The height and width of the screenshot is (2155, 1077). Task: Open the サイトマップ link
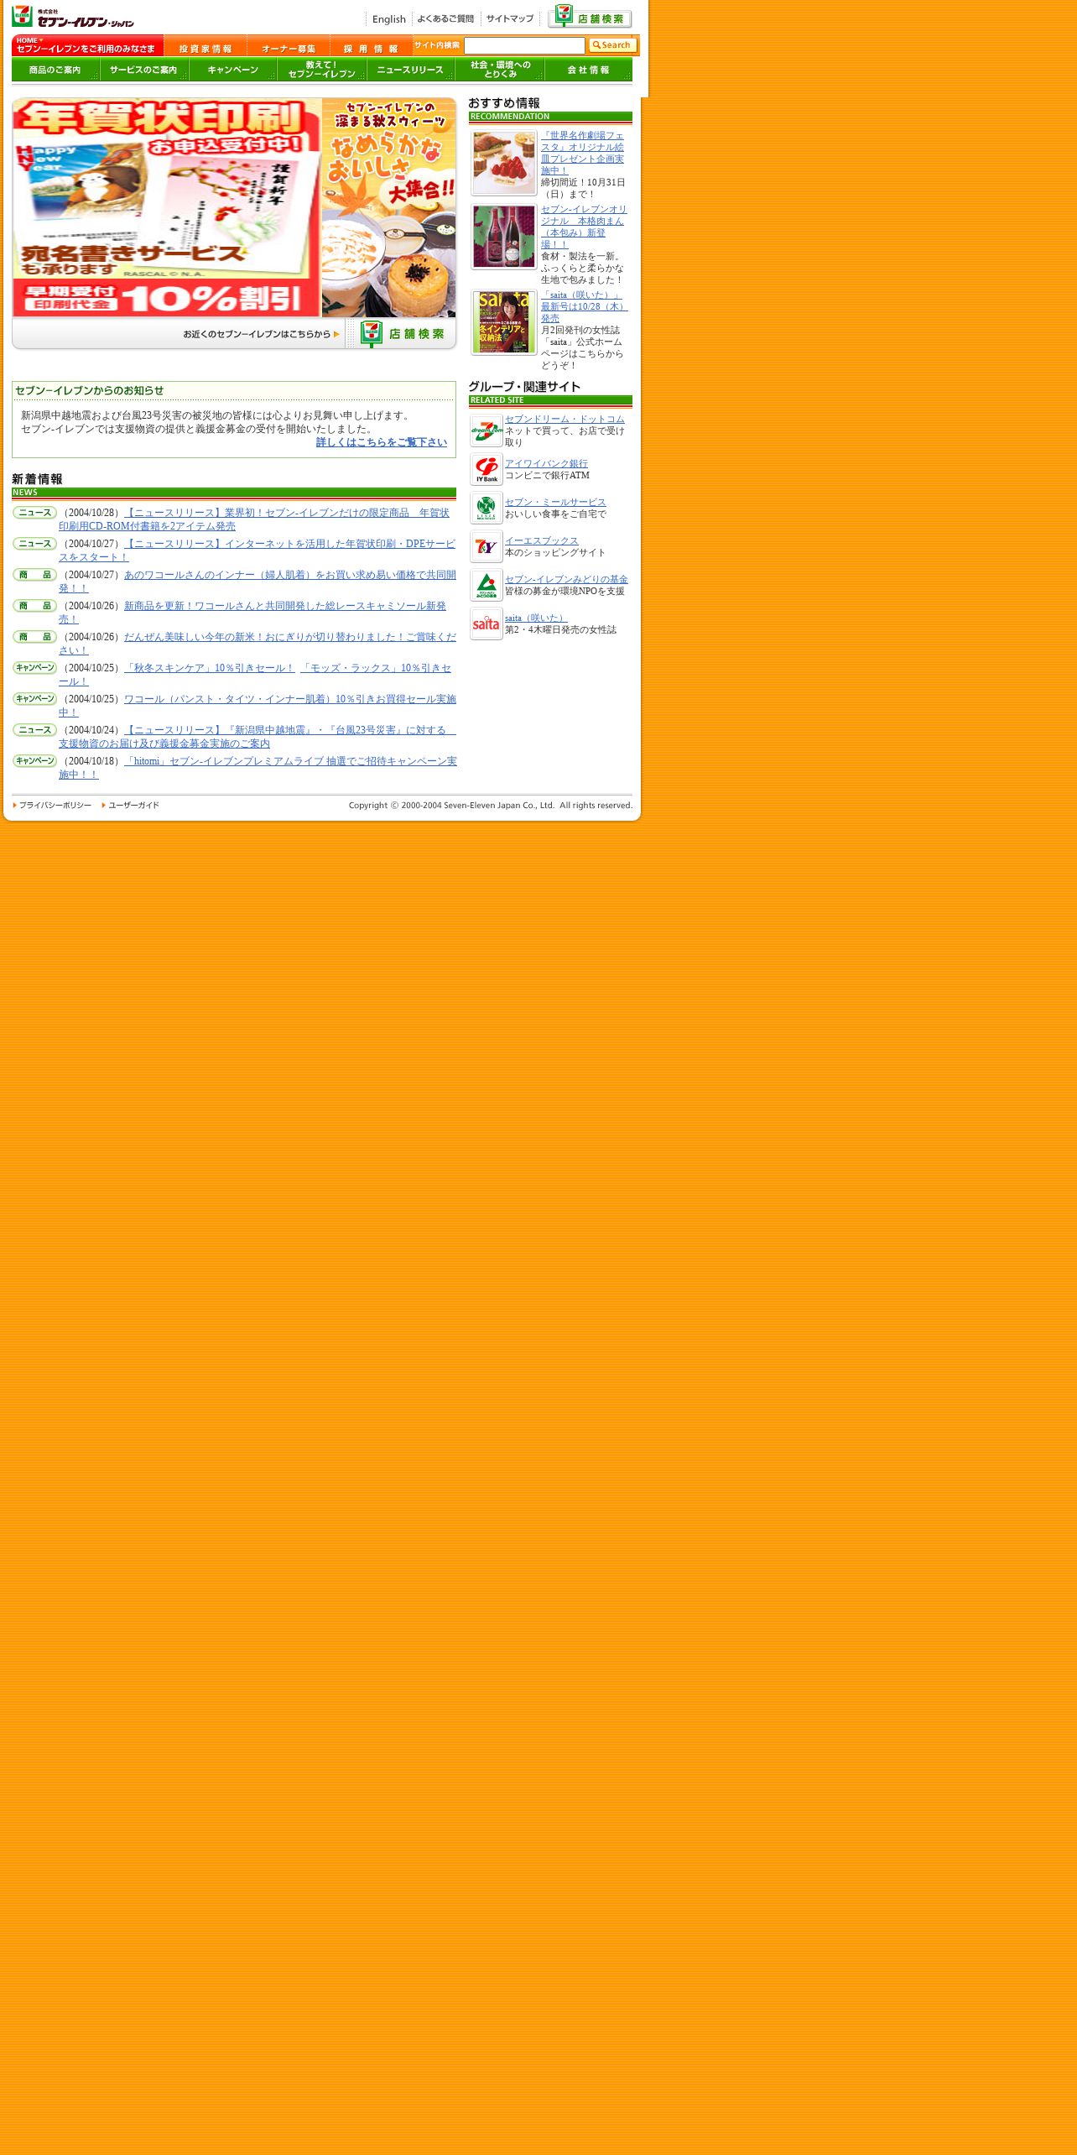click(509, 18)
